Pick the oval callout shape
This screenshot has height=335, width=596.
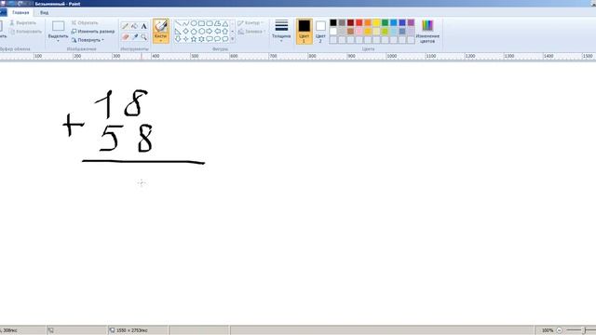tap(217, 39)
